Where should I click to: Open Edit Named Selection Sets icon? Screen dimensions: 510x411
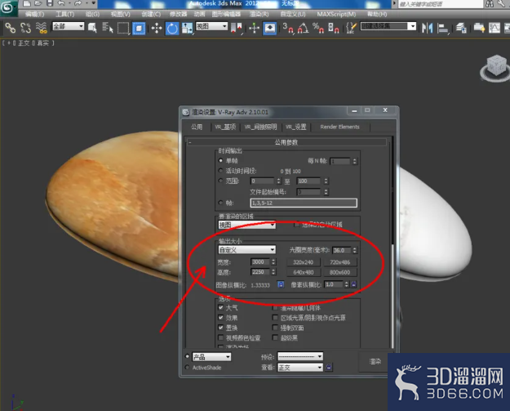(x=351, y=28)
